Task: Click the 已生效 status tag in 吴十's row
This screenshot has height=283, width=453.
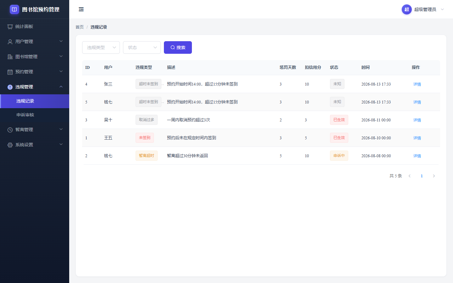Action: (339, 120)
